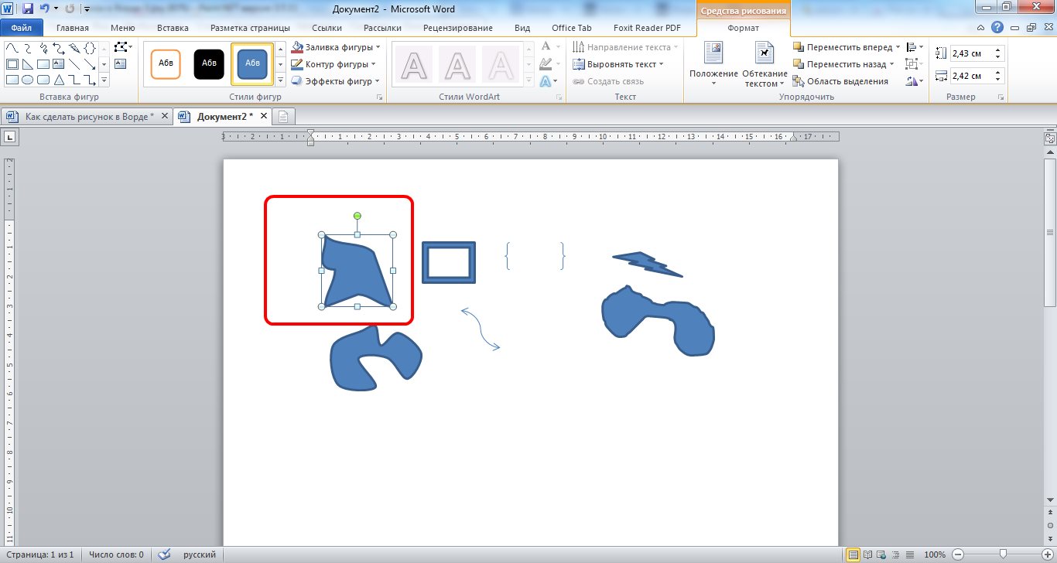
Task: Click the tab selector at ruler corner
Action: pyautogui.click(x=11, y=138)
